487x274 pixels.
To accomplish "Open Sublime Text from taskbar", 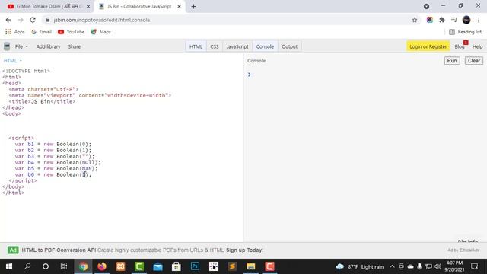I will [x=232, y=266].
